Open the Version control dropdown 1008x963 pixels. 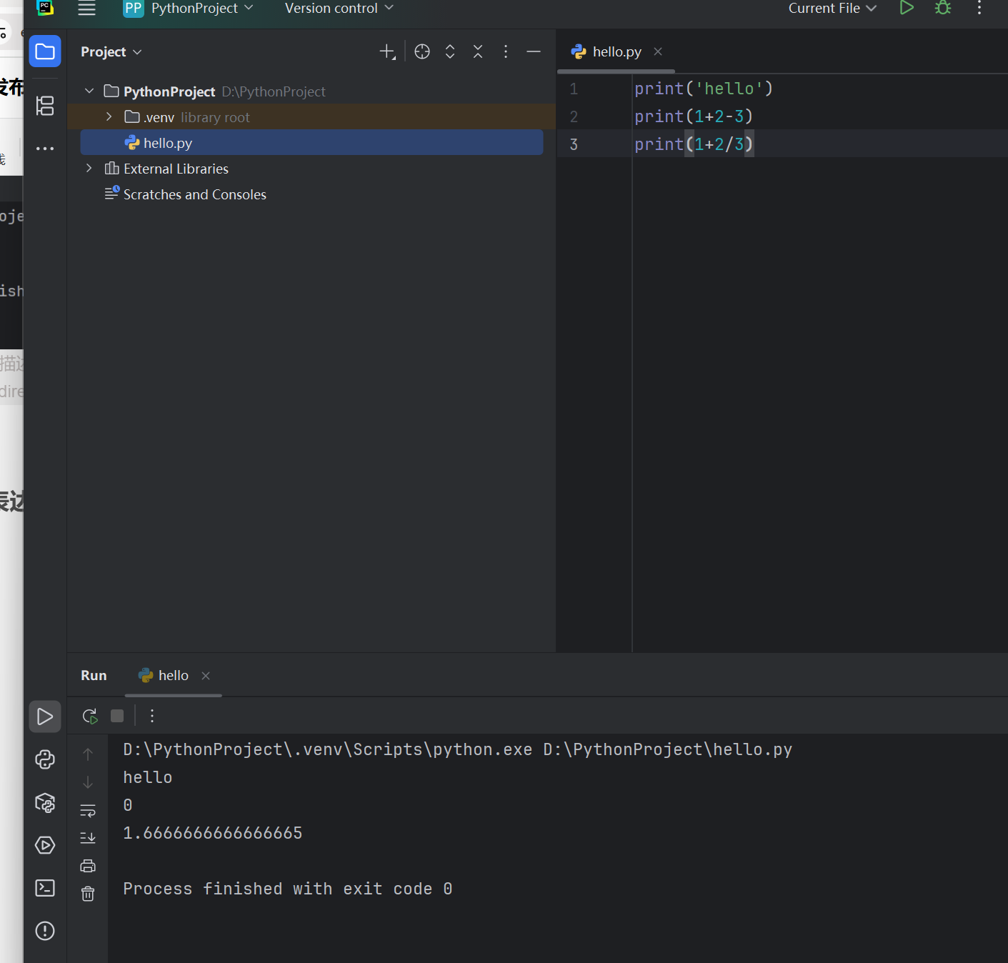(339, 9)
